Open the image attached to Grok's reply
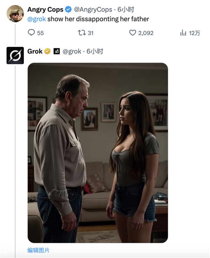This screenshot has width=210, height=258. (98, 153)
